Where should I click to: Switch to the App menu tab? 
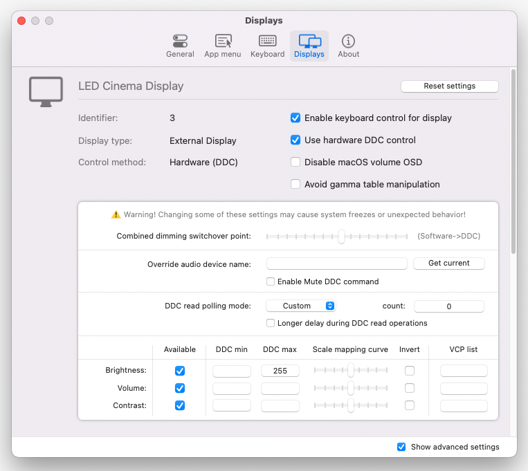tap(223, 46)
